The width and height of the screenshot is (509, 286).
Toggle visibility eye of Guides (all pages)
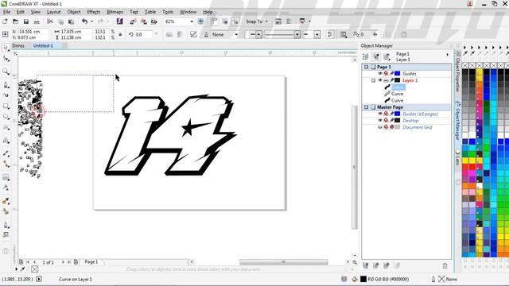[380, 114]
